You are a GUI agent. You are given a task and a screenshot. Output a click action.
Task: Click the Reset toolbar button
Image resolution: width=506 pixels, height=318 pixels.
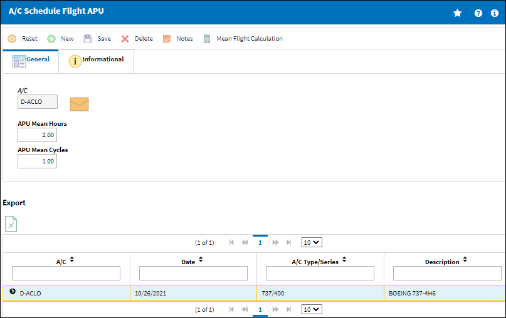pos(23,39)
